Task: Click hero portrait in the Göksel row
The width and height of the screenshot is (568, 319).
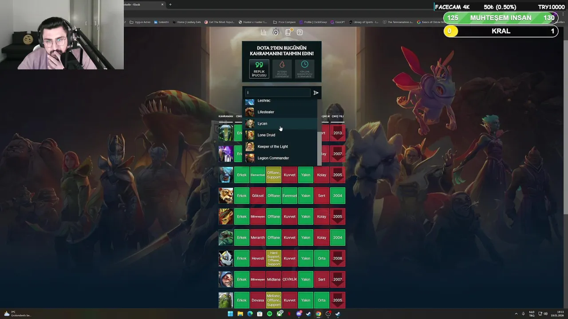Action: (226, 195)
